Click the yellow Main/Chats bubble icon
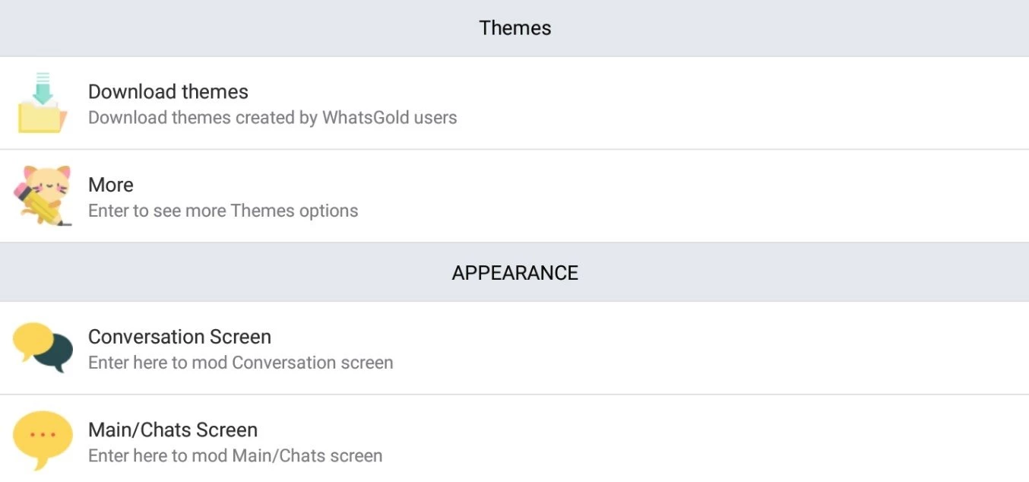This screenshot has height=482, width=1029. click(43, 441)
